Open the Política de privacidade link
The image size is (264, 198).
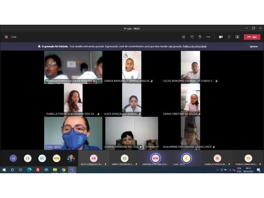(x=195, y=47)
